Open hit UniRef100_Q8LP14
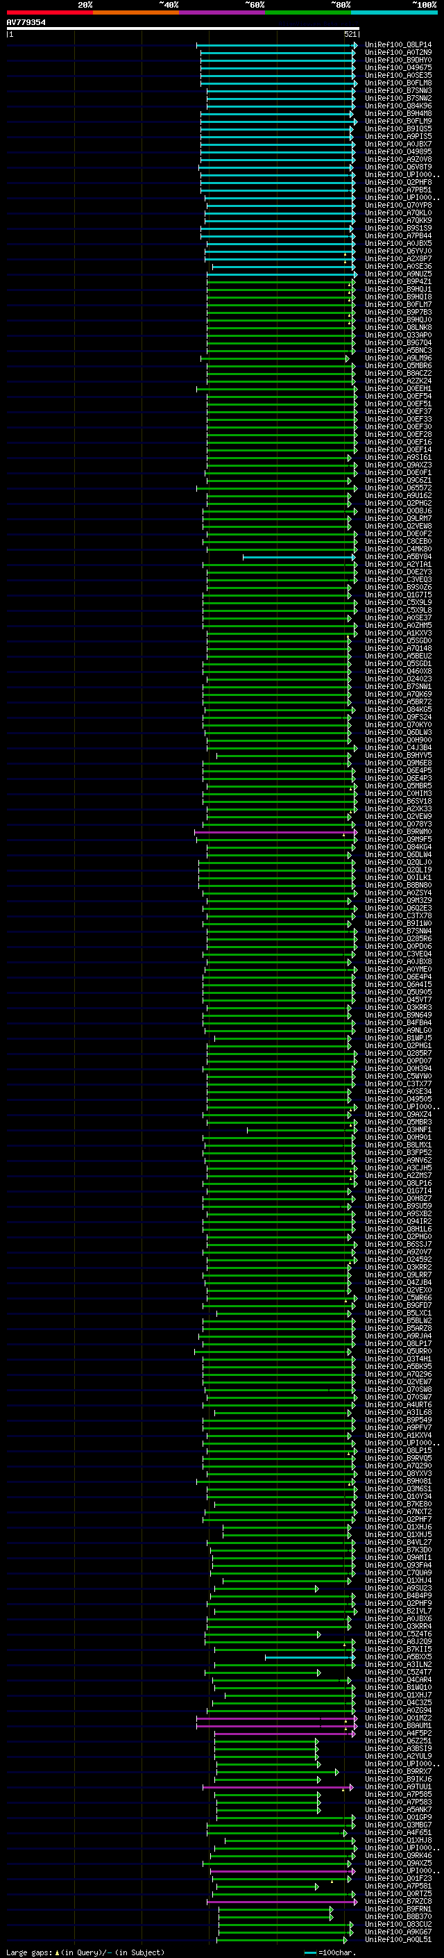The height and width of the screenshot is (1958, 444). coord(398,45)
